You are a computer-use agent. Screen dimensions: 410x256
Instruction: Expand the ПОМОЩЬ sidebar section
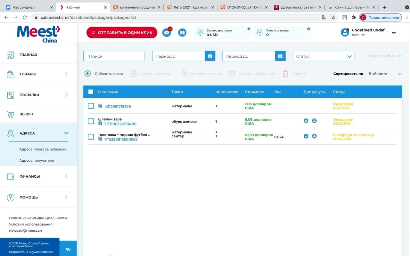pos(66,197)
